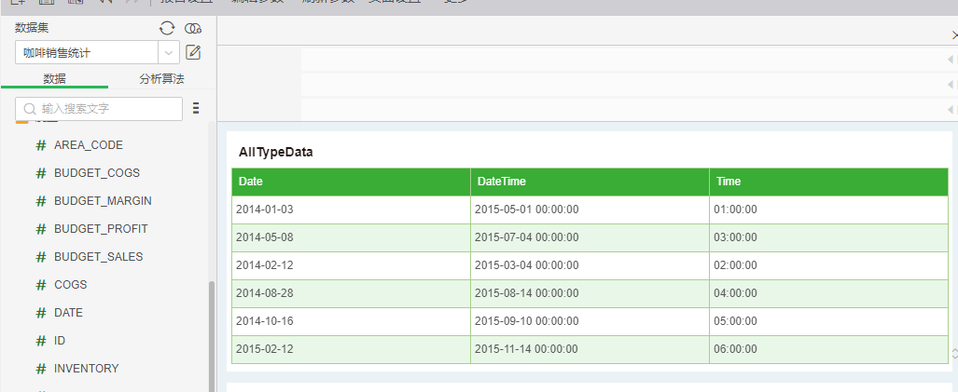Focus the 输入搜索文字 search field
The width and height of the screenshot is (958, 392).
(98, 109)
